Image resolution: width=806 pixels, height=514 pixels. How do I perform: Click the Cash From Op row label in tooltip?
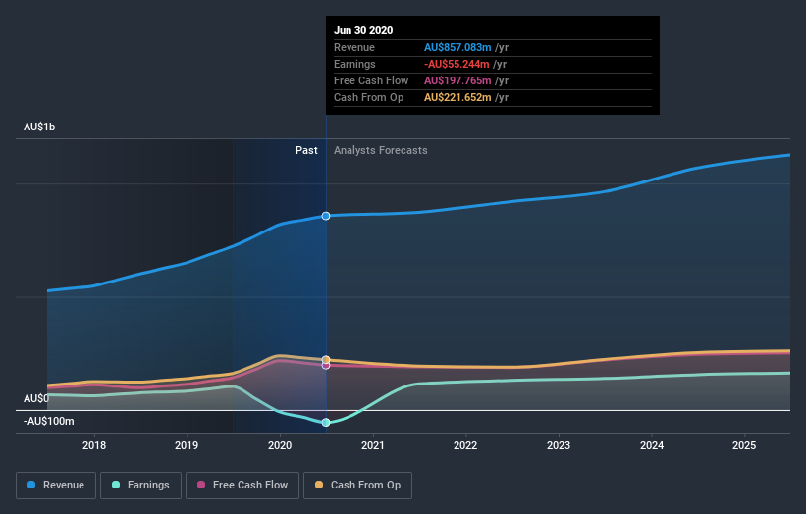click(368, 97)
